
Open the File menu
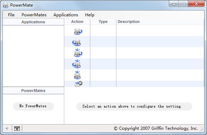pos(11,15)
